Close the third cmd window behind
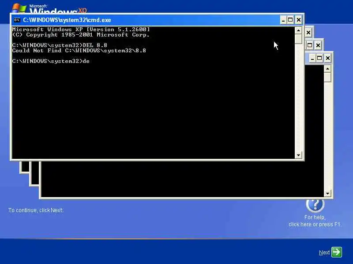This screenshot has height=264, width=353. [318, 46]
